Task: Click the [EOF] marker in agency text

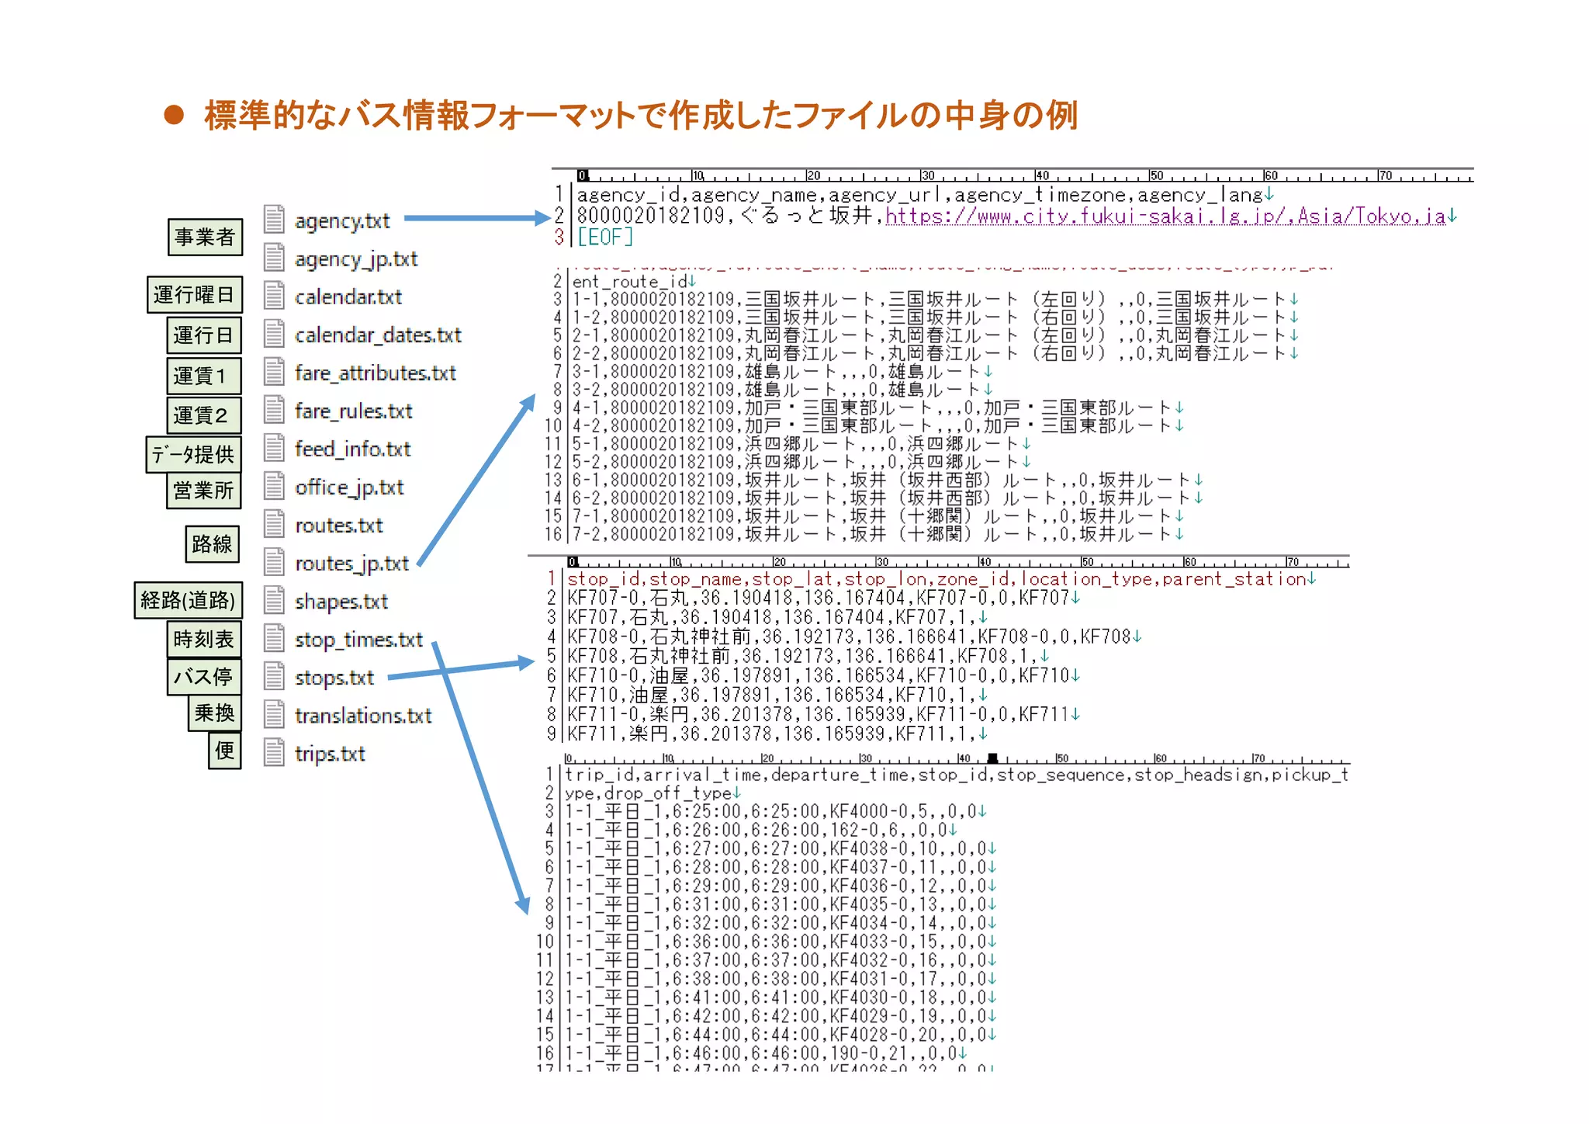Action: click(605, 237)
